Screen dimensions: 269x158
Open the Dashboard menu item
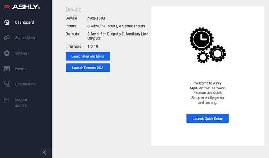point(24,22)
